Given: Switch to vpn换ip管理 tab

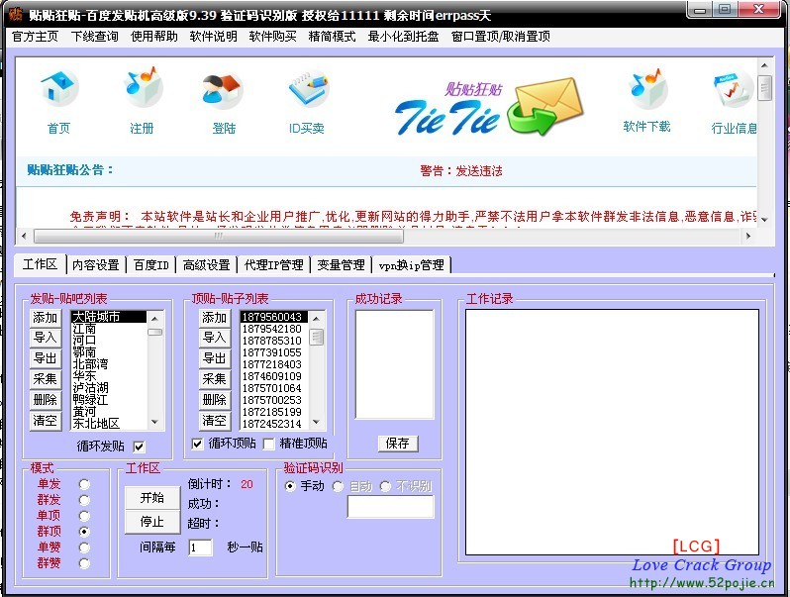Looking at the screenshot, I should pos(412,265).
